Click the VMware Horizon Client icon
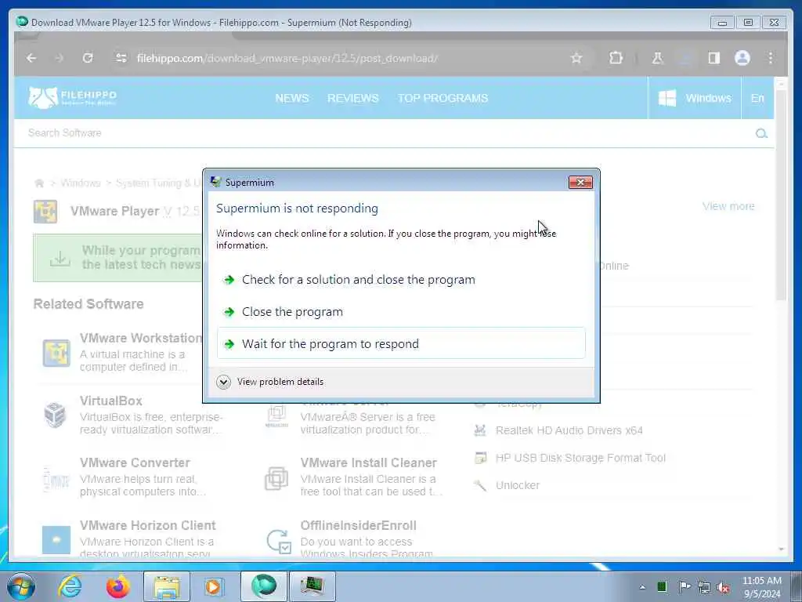802x602 pixels. pos(56,540)
